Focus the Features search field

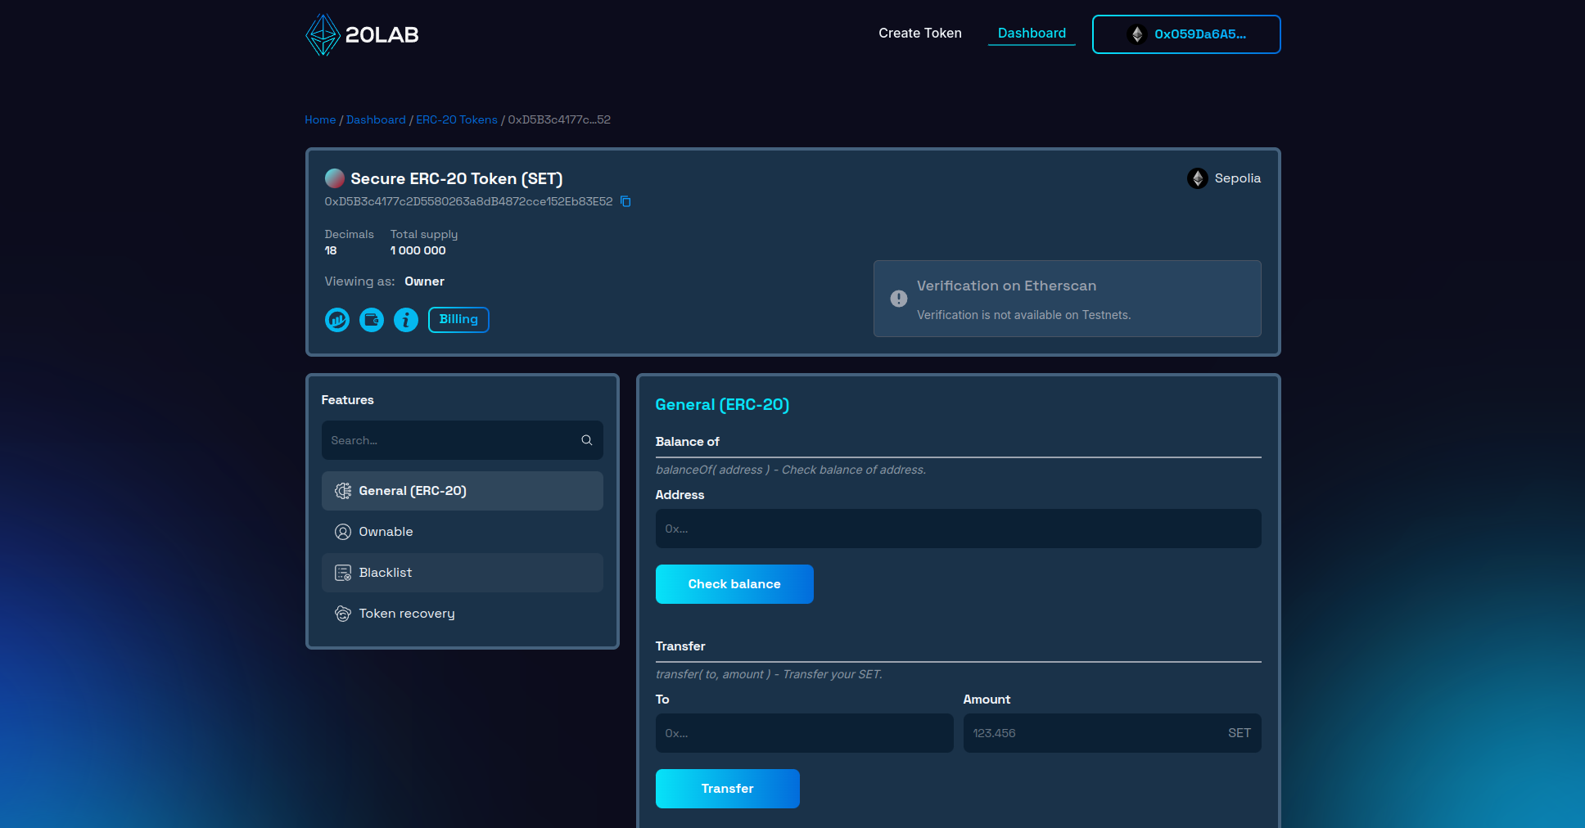pyautogui.click(x=463, y=440)
